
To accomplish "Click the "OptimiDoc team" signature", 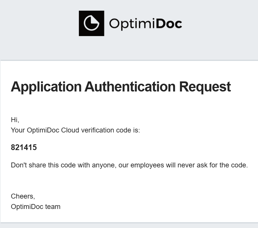I will click(x=36, y=207).
